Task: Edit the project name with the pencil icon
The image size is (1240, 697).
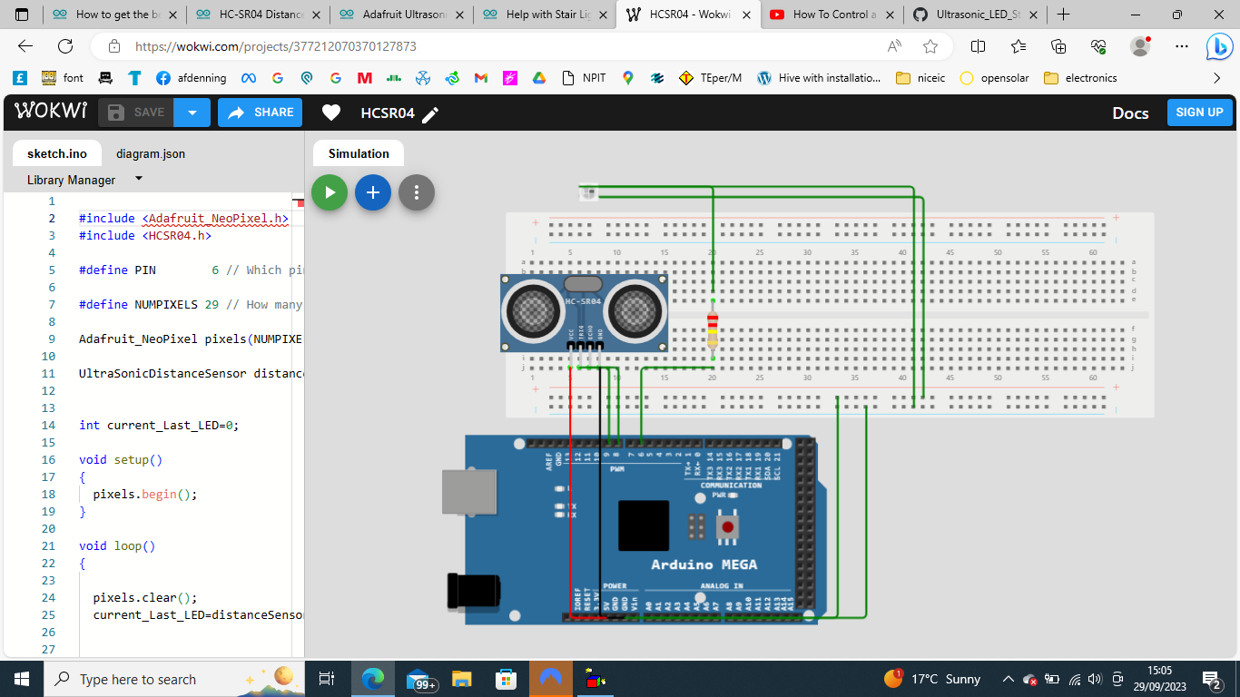Action: point(430,113)
